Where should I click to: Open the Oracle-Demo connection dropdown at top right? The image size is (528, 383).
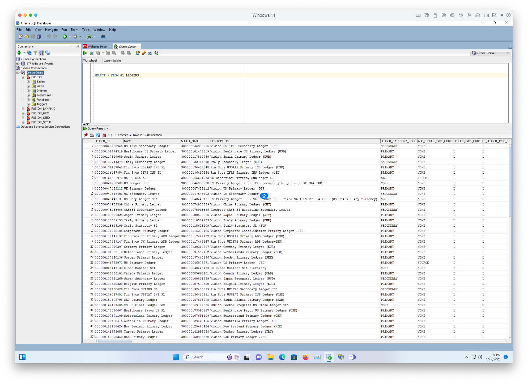pyautogui.click(x=508, y=53)
